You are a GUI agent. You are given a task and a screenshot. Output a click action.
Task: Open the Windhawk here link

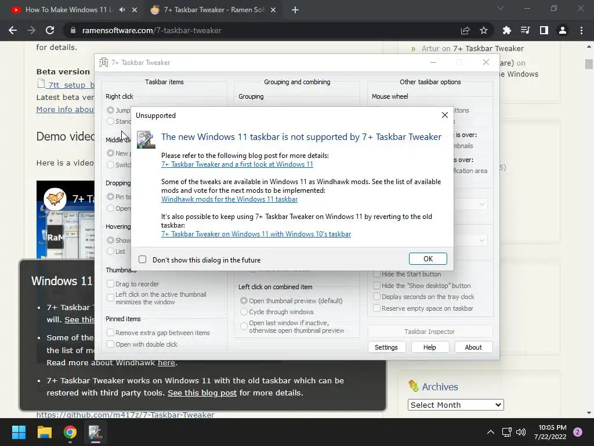[x=166, y=362]
